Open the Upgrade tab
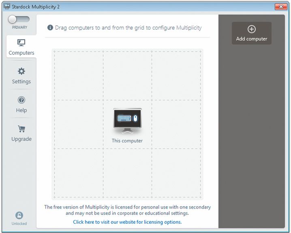Image resolution: width=291 pixels, height=233 pixels. 21,133
